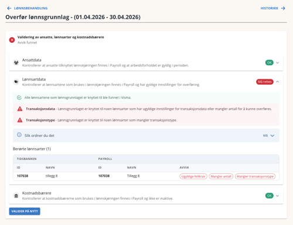Image resolution: width=293 pixels, height=225 pixels.
Task: Select Payroll ID 107038 cell
Action: point(104,176)
